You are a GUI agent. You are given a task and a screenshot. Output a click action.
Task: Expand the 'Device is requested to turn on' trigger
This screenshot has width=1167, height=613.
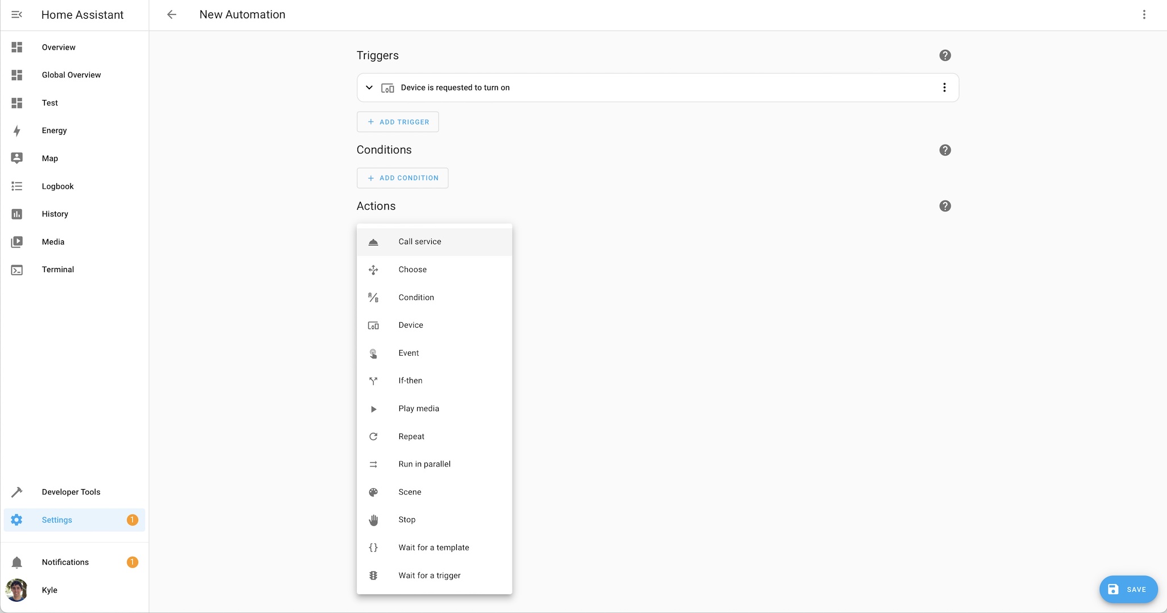pos(369,87)
